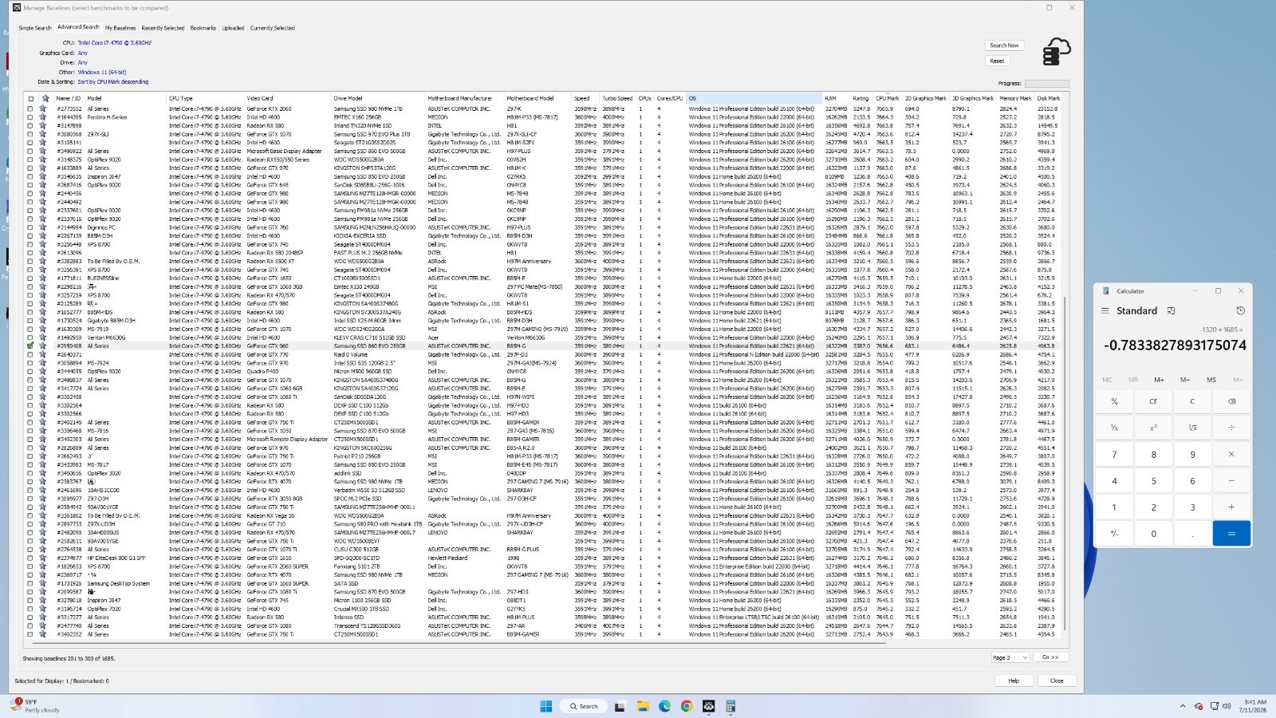Screen dimensions: 1276x718
Task: Check the select-all header checkbox
Action: 30,99
